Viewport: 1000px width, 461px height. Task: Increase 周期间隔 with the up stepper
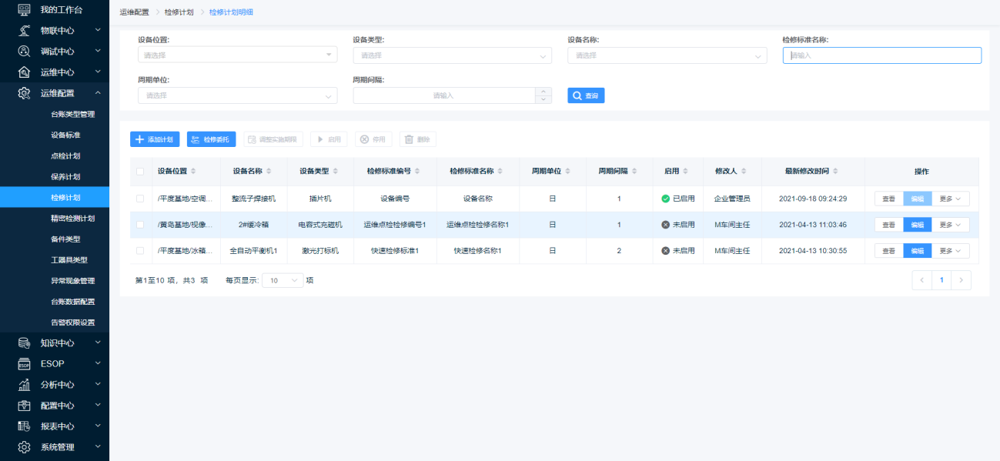click(x=544, y=91)
